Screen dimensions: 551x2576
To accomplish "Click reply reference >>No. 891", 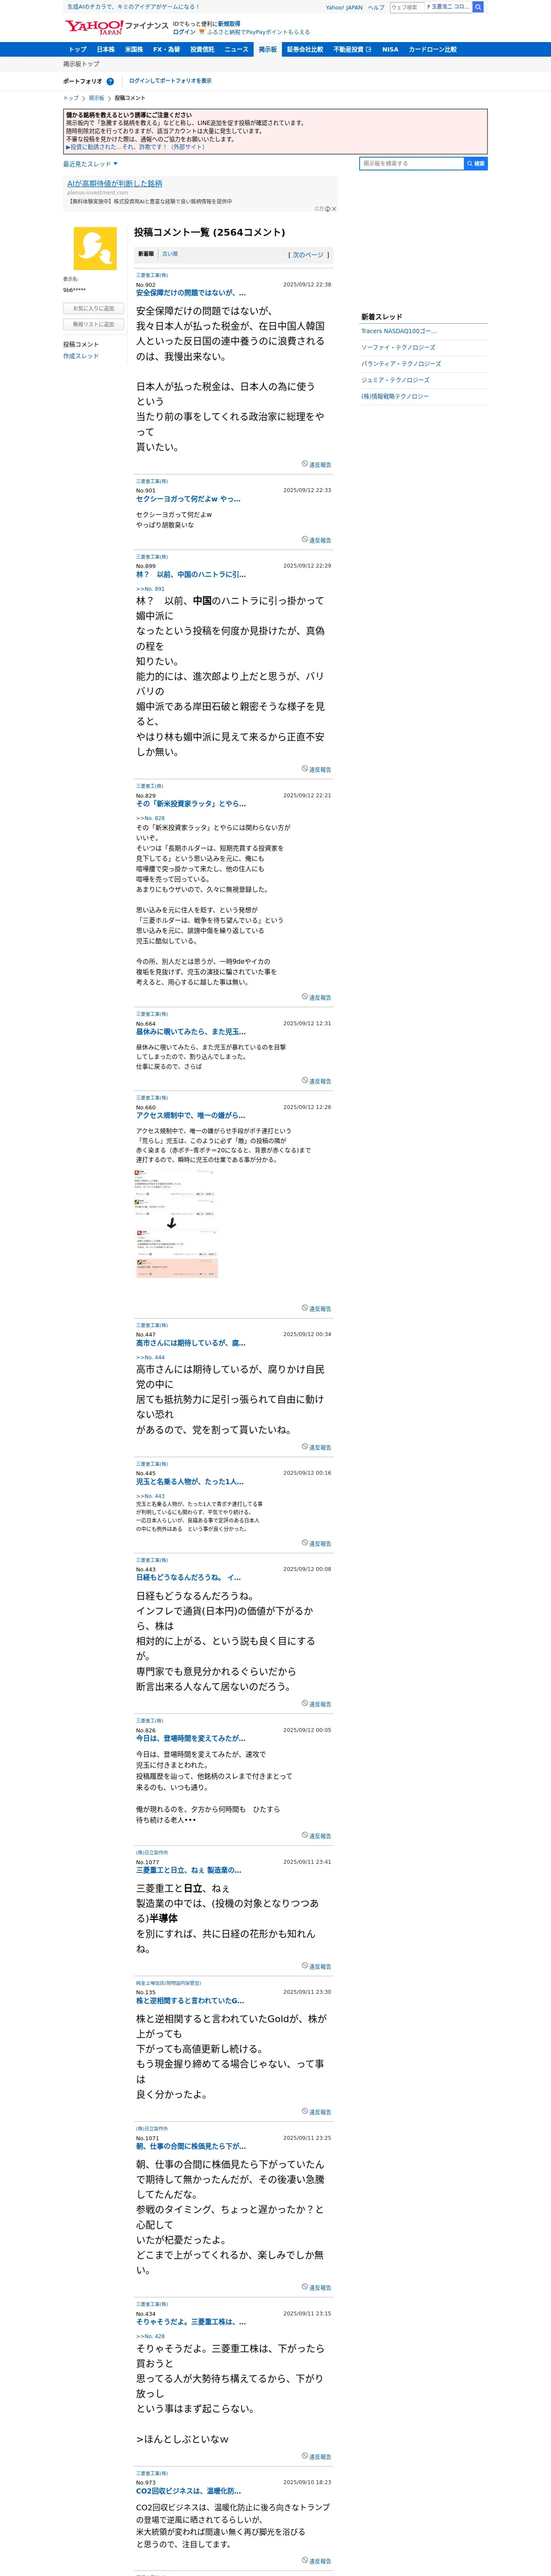I will click(x=150, y=589).
